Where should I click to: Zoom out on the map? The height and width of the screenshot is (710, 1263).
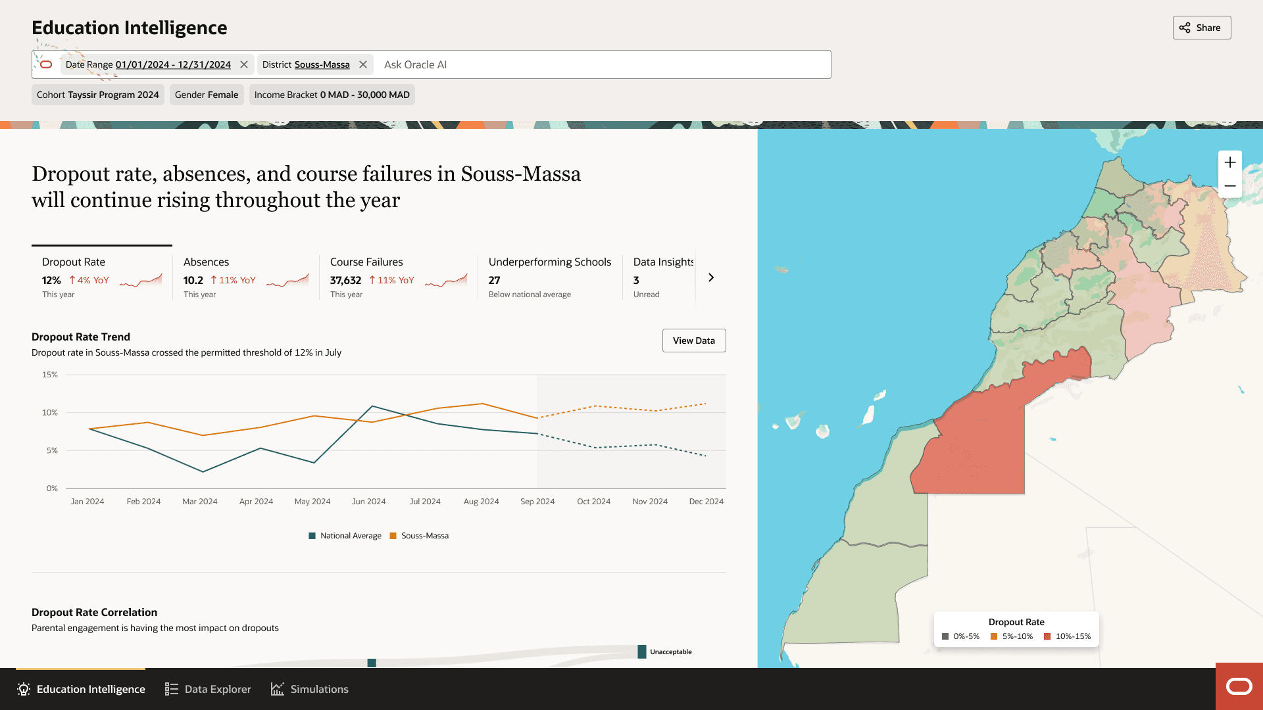[1229, 186]
